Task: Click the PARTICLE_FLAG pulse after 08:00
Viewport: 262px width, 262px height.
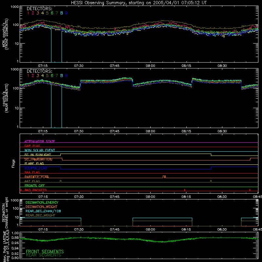Action: (164, 177)
